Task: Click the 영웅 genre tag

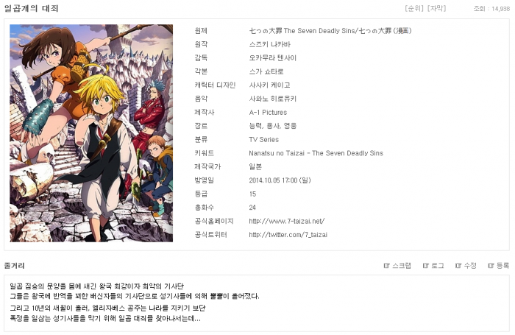Action: click(x=290, y=126)
